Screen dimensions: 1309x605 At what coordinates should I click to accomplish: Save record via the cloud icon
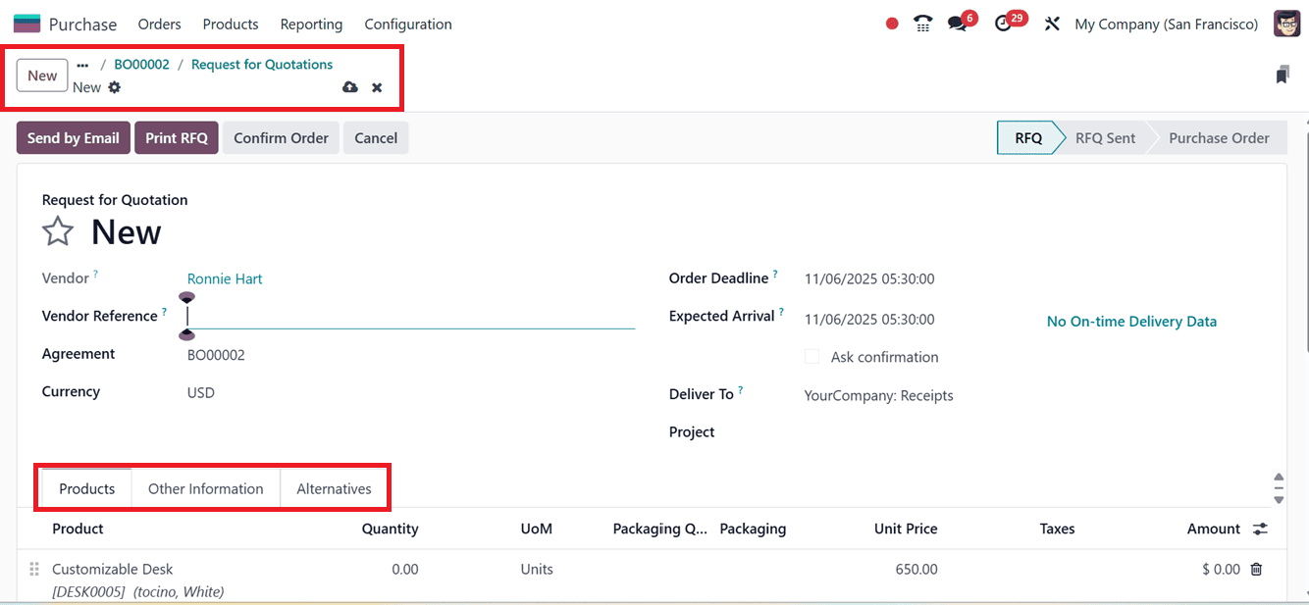point(350,87)
